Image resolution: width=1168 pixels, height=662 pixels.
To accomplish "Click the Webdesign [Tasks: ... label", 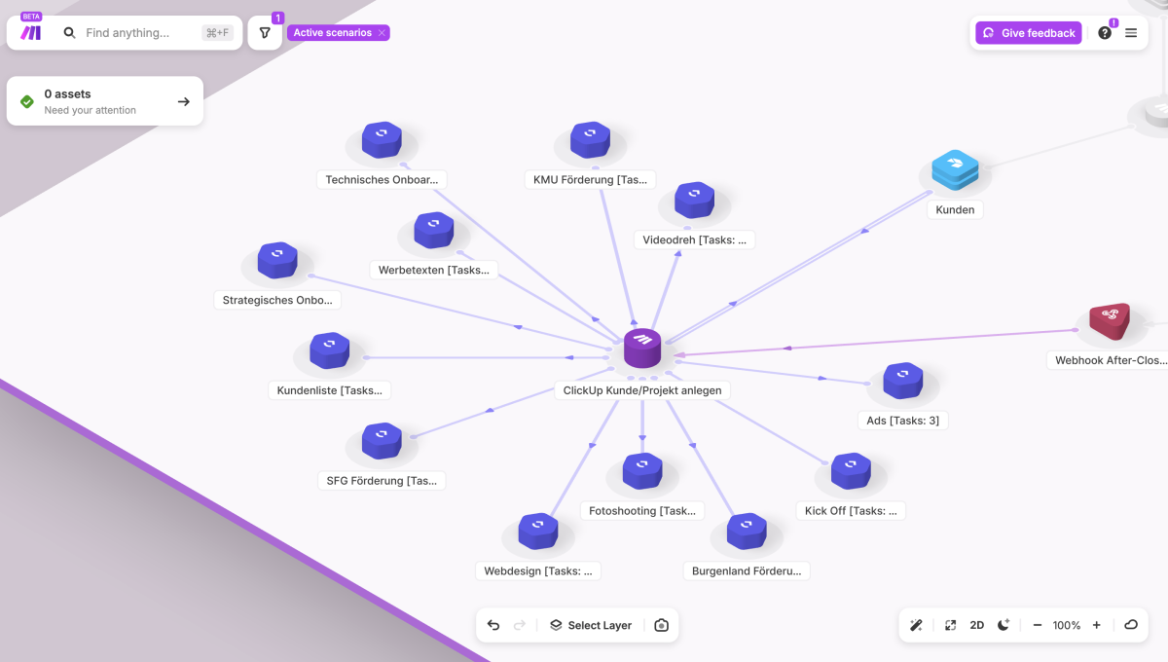I will tap(538, 571).
